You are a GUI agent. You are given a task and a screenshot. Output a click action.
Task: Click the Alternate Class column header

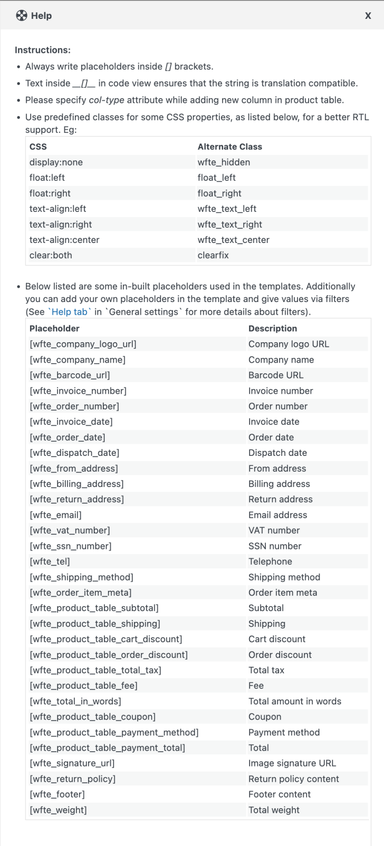[230, 147]
